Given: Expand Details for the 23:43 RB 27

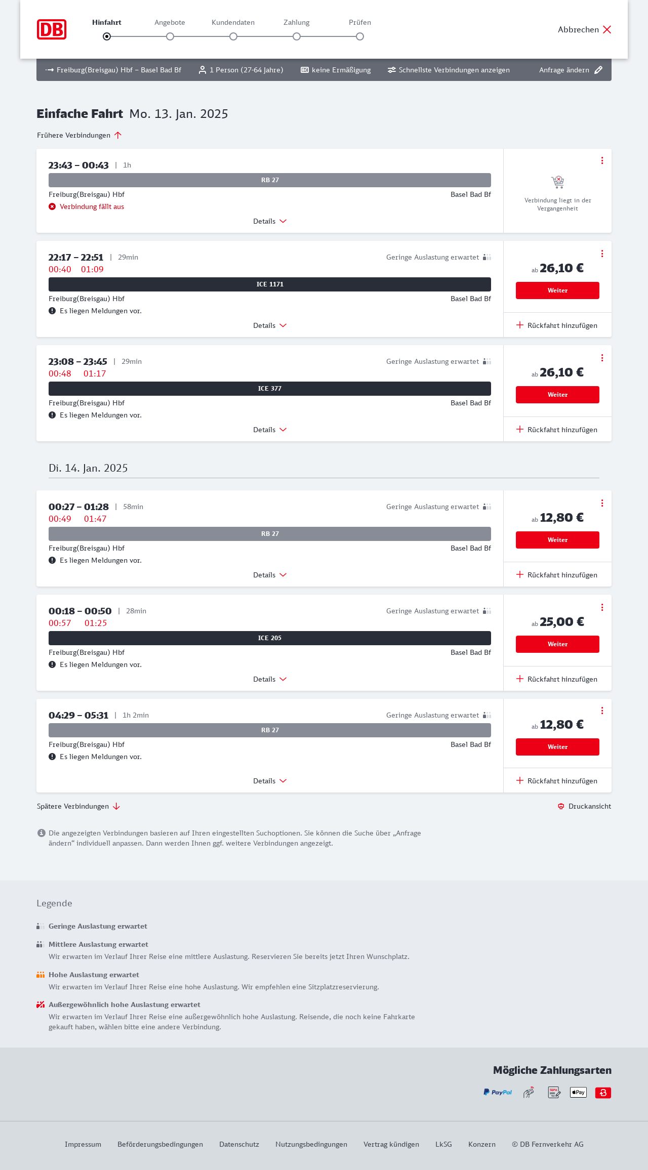Looking at the screenshot, I should pos(270,221).
